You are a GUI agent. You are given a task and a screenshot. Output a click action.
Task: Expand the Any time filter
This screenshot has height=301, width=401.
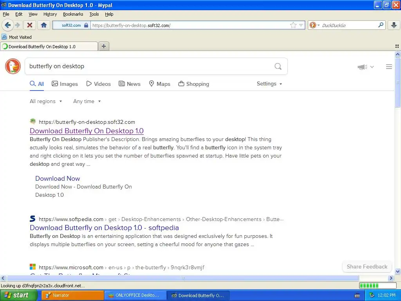pos(87,102)
